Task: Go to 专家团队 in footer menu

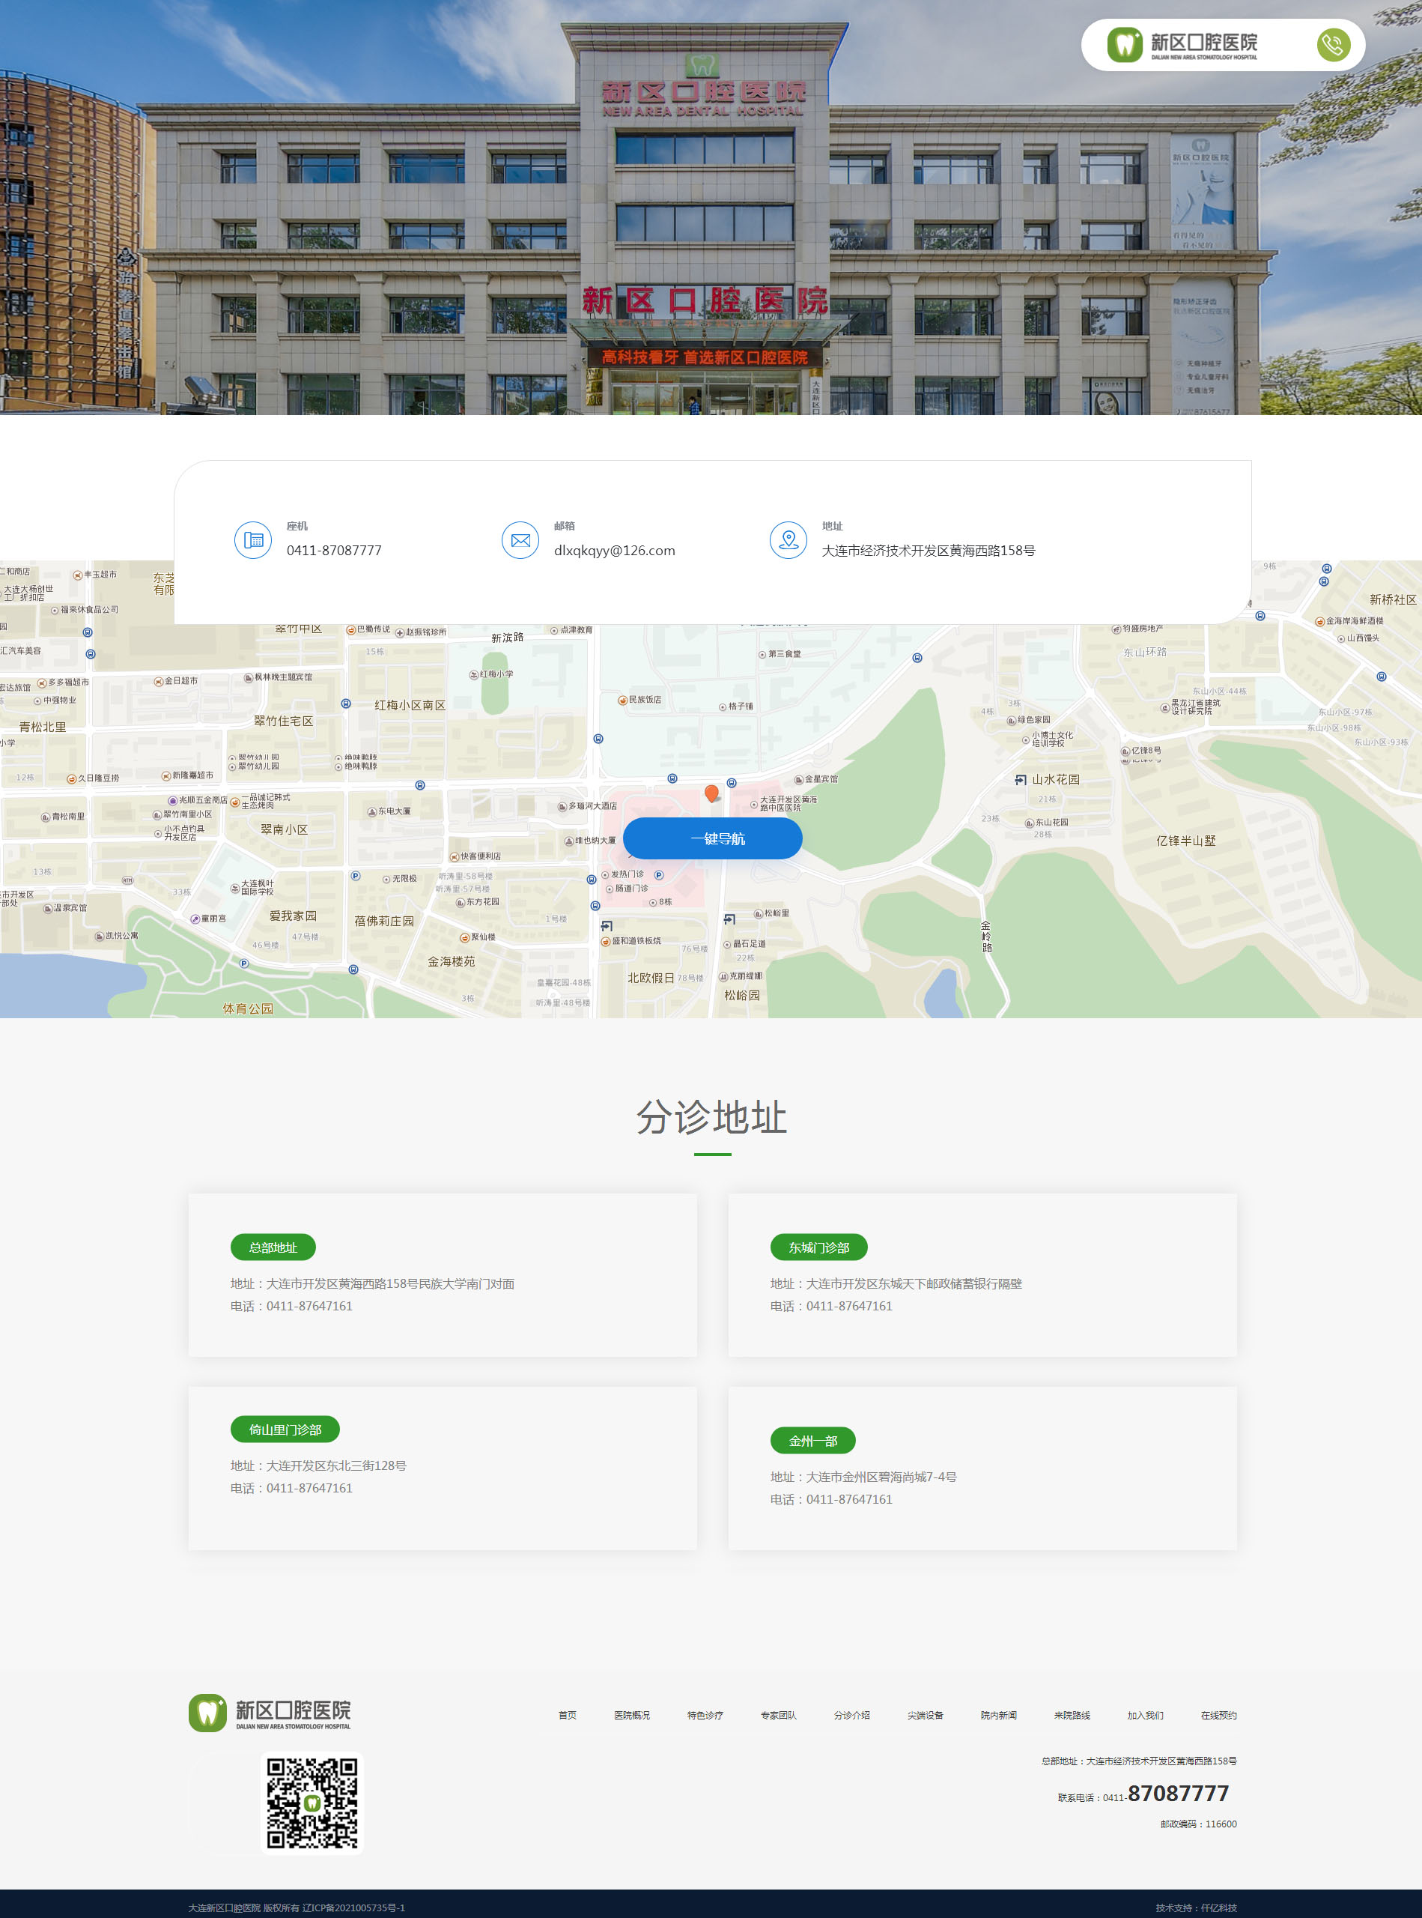Action: click(x=778, y=1715)
